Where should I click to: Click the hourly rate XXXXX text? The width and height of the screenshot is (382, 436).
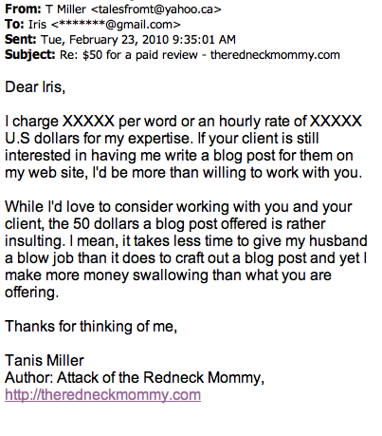click(336, 122)
